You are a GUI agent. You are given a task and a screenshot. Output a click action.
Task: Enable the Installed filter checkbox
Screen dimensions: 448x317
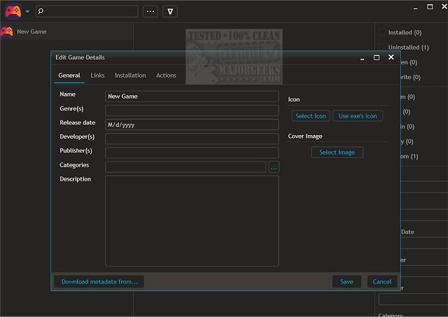(382, 32)
